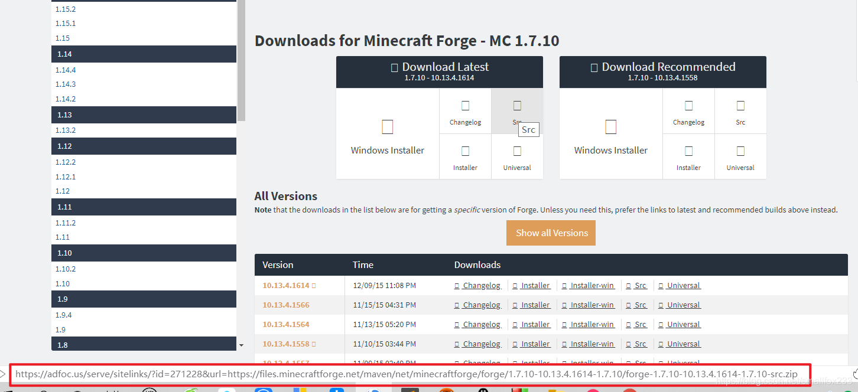Show all Versions button

[551, 233]
